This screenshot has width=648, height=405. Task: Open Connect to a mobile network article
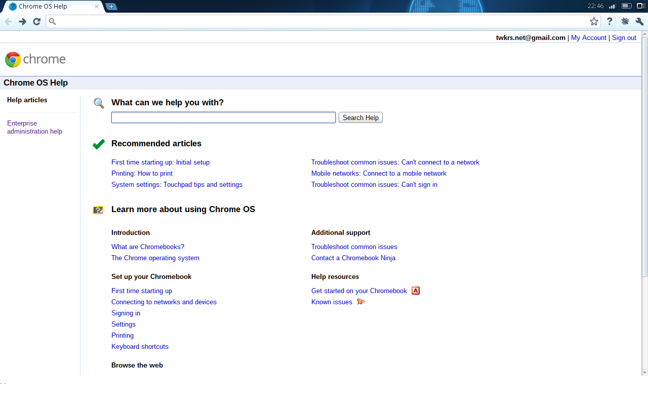[x=379, y=173]
